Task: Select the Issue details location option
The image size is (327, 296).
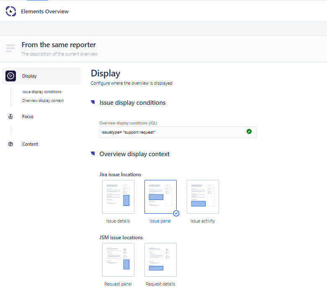Action: coord(118,197)
